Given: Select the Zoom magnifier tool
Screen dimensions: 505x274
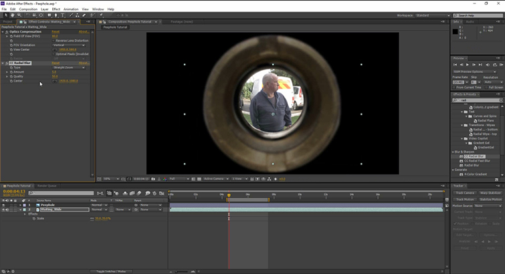Looking at the screenshot, I should point(19,15).
